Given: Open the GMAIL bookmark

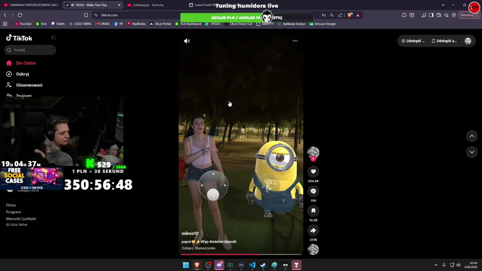Looking at the screenshot, I should [102, 24].
